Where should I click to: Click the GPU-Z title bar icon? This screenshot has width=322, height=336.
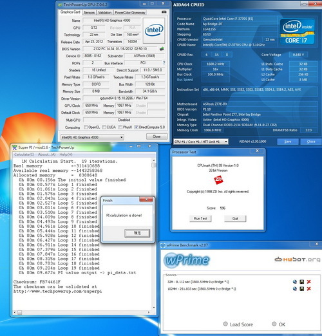[x=60, y=5]
